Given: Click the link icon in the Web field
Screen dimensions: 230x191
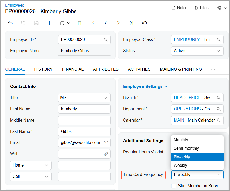Looking at the screenshot, I should (106, 154).
